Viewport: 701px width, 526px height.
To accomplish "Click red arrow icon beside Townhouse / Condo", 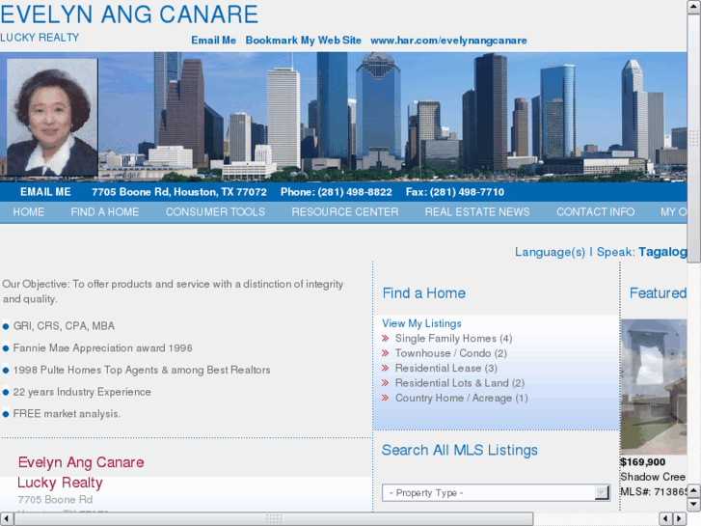I will click(x=385, y=353).
